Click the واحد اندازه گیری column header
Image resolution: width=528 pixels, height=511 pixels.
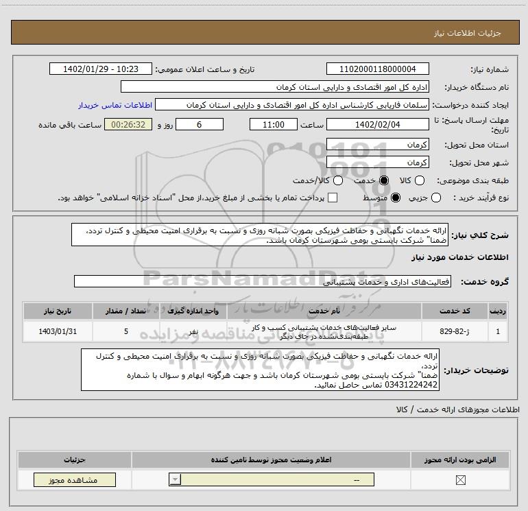193,311
